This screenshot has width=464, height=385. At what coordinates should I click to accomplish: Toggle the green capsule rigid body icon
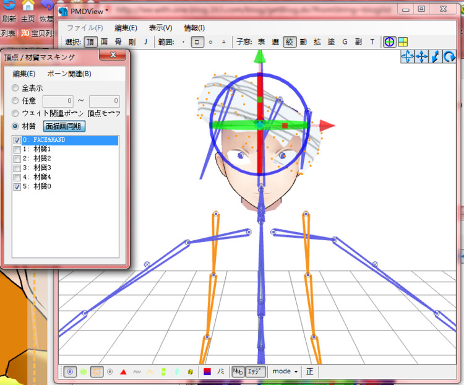[163, 371]
